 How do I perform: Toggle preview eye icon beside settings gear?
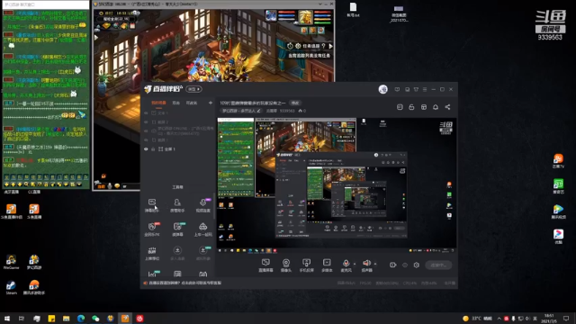[x=405, y=265]
